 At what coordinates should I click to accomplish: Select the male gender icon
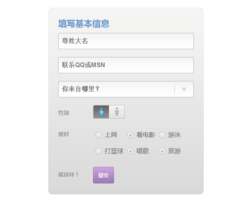coord(101,112)
